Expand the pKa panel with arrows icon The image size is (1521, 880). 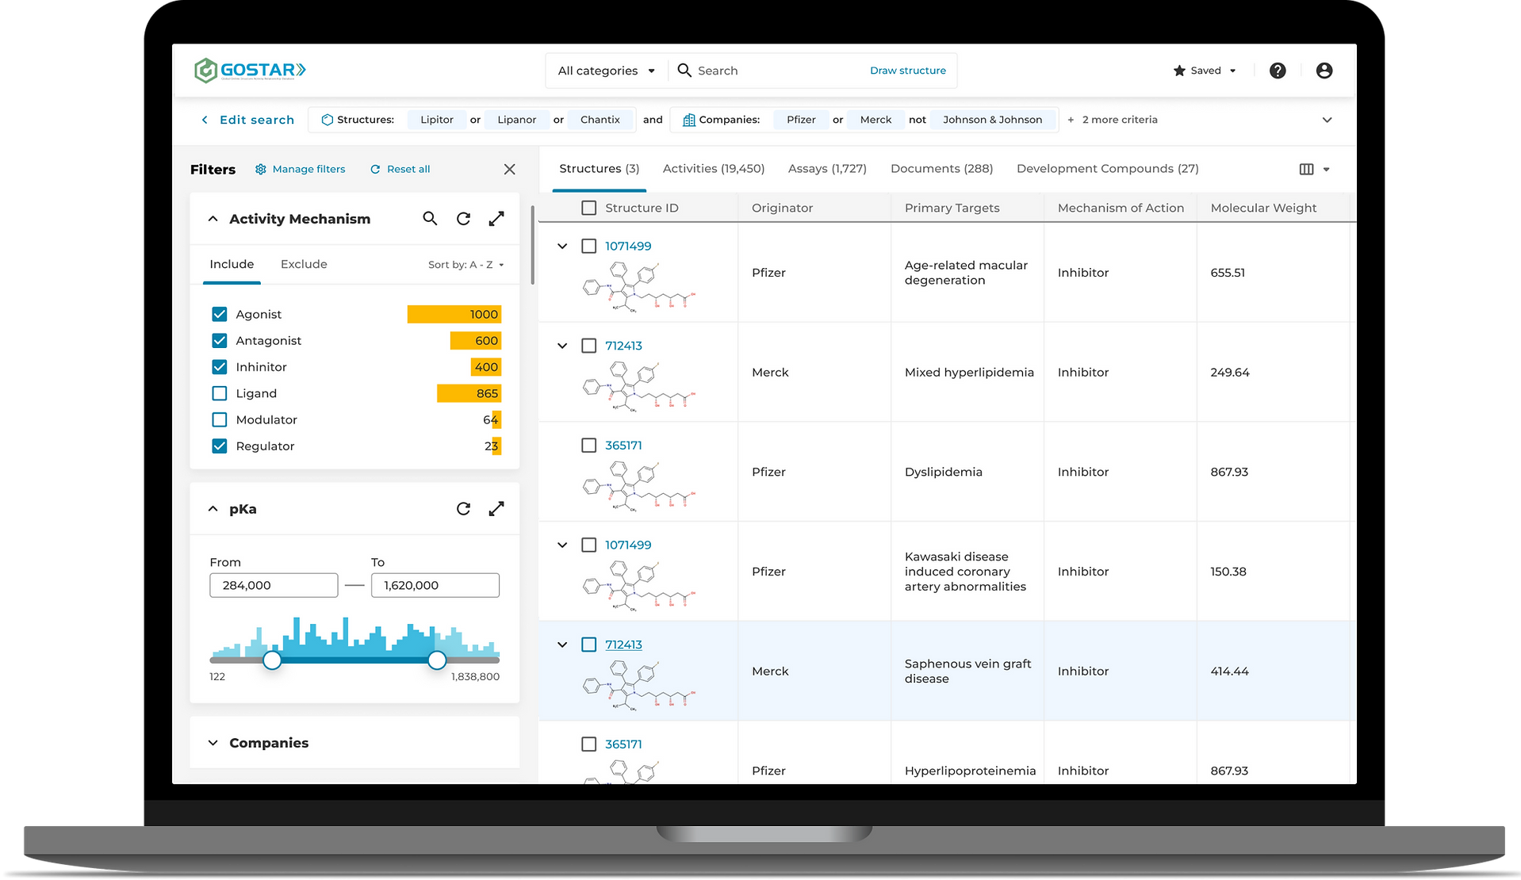point(496,508)
